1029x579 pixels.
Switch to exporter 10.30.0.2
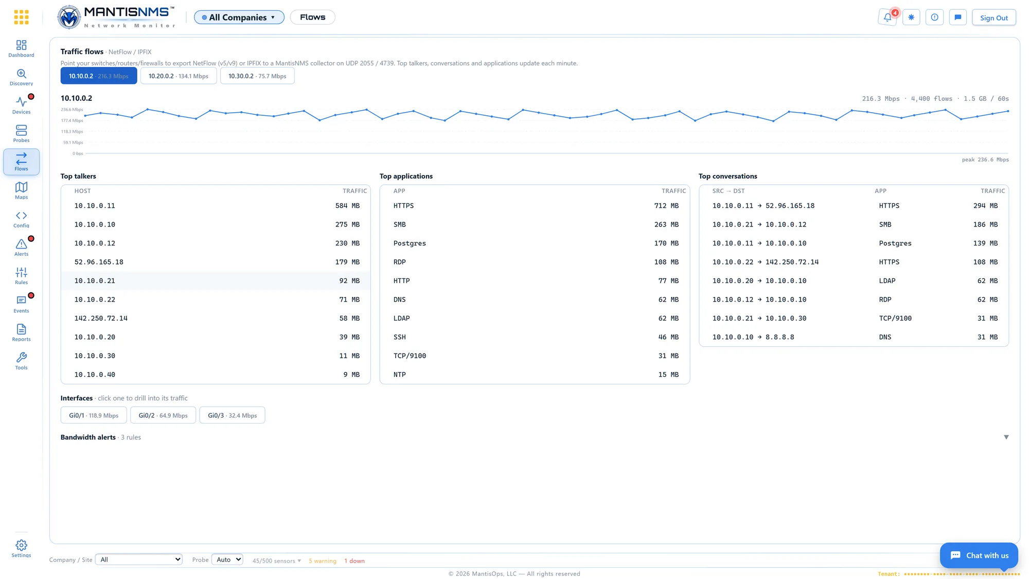[257, 76]
